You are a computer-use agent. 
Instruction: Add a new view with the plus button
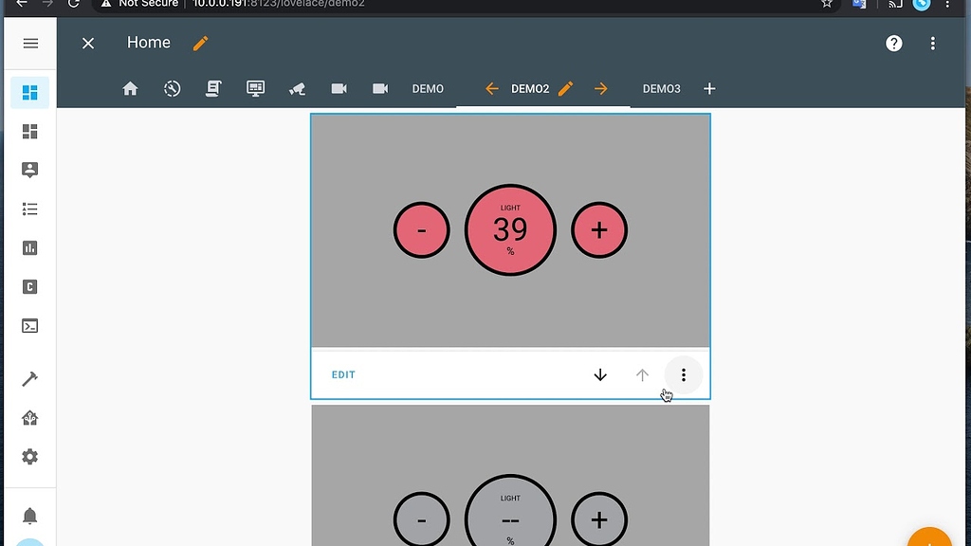709,88
